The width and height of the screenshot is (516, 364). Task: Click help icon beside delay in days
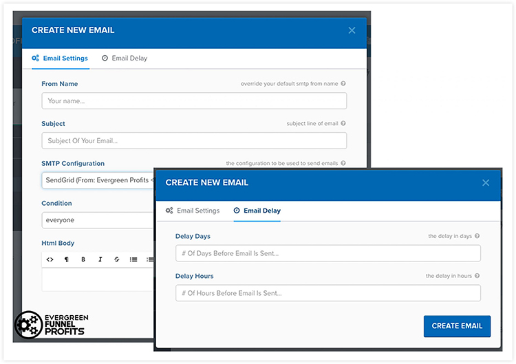tap(477, 236)
